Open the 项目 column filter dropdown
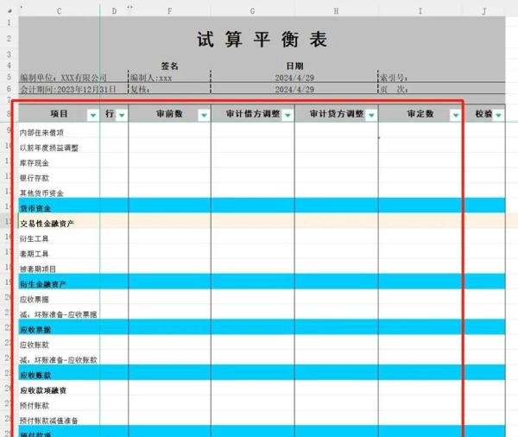This screenshot has width=518, height=437. (x=93, y=115)
